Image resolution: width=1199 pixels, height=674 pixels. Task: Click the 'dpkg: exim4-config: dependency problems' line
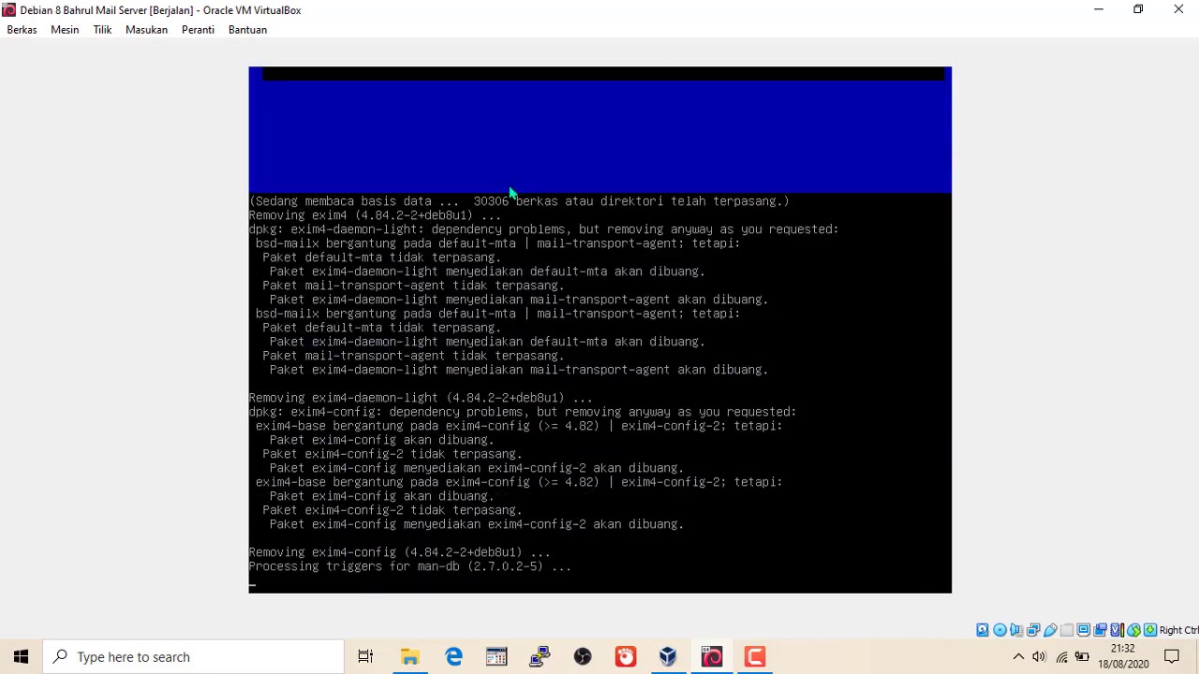click(x=522, y=412)
